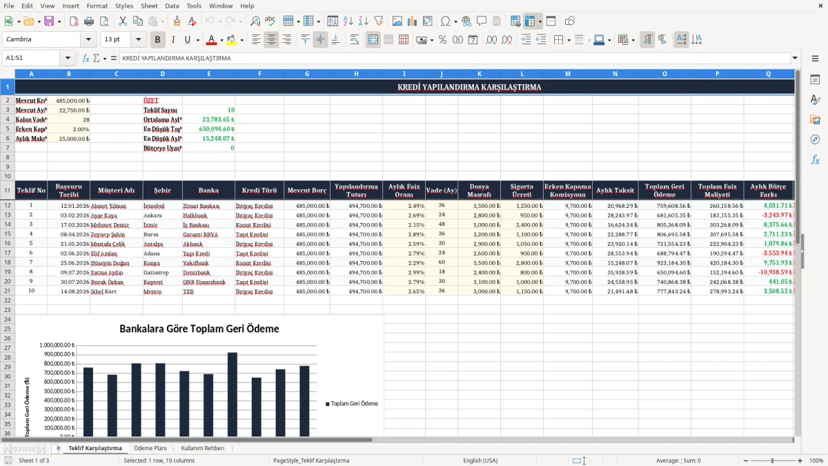
Task: Insert a pivot table
Action: (428, 21)
